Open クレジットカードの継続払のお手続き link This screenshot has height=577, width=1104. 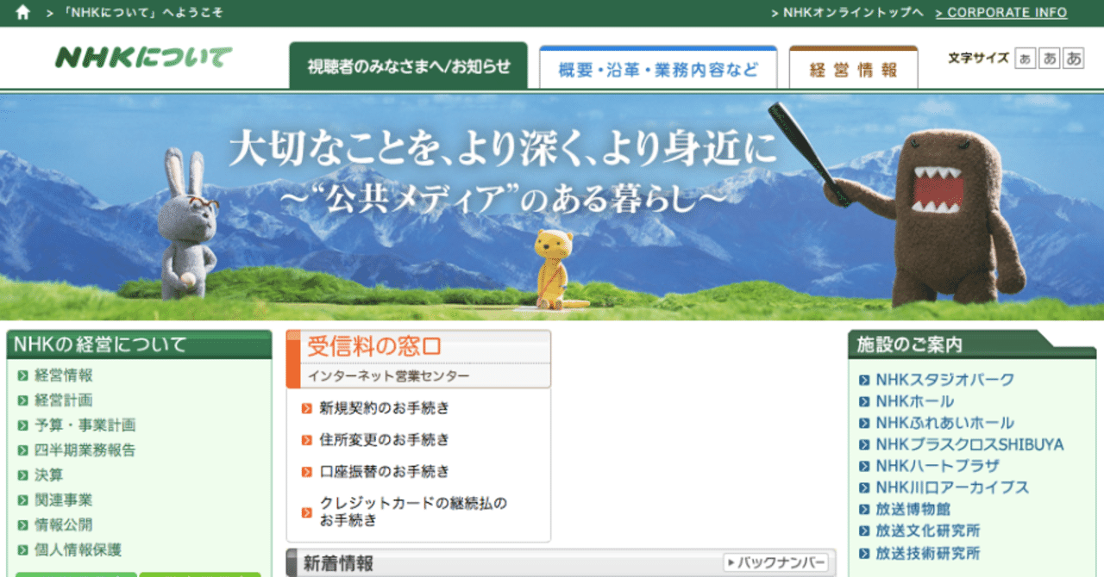[x=413, y=512]
